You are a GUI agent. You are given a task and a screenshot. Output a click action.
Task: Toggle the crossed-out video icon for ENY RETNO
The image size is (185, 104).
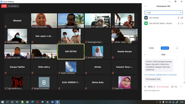182,18
